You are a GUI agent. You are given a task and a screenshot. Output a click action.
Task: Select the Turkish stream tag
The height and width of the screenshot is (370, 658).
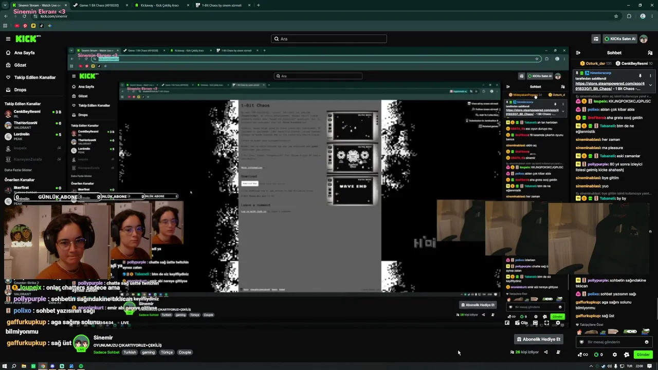(130, 353)
